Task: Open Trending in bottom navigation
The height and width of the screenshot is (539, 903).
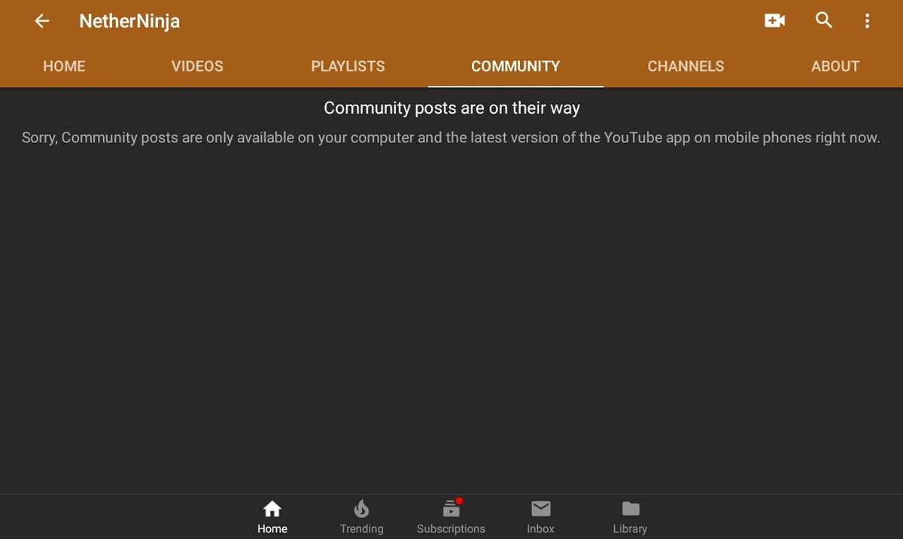Action: (x=361, y=517)
